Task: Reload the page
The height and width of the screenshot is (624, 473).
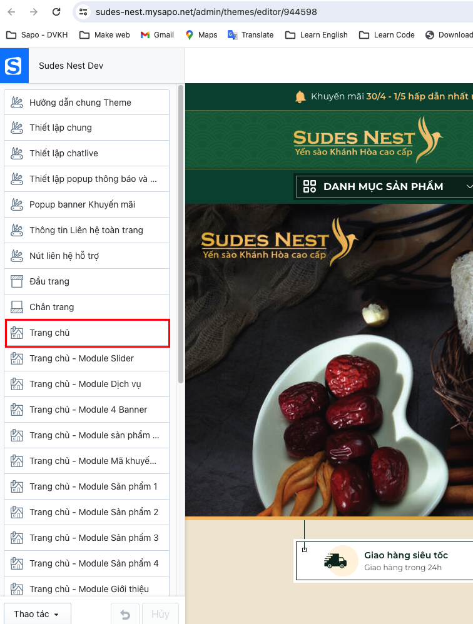Action: [x=56, y=12]
